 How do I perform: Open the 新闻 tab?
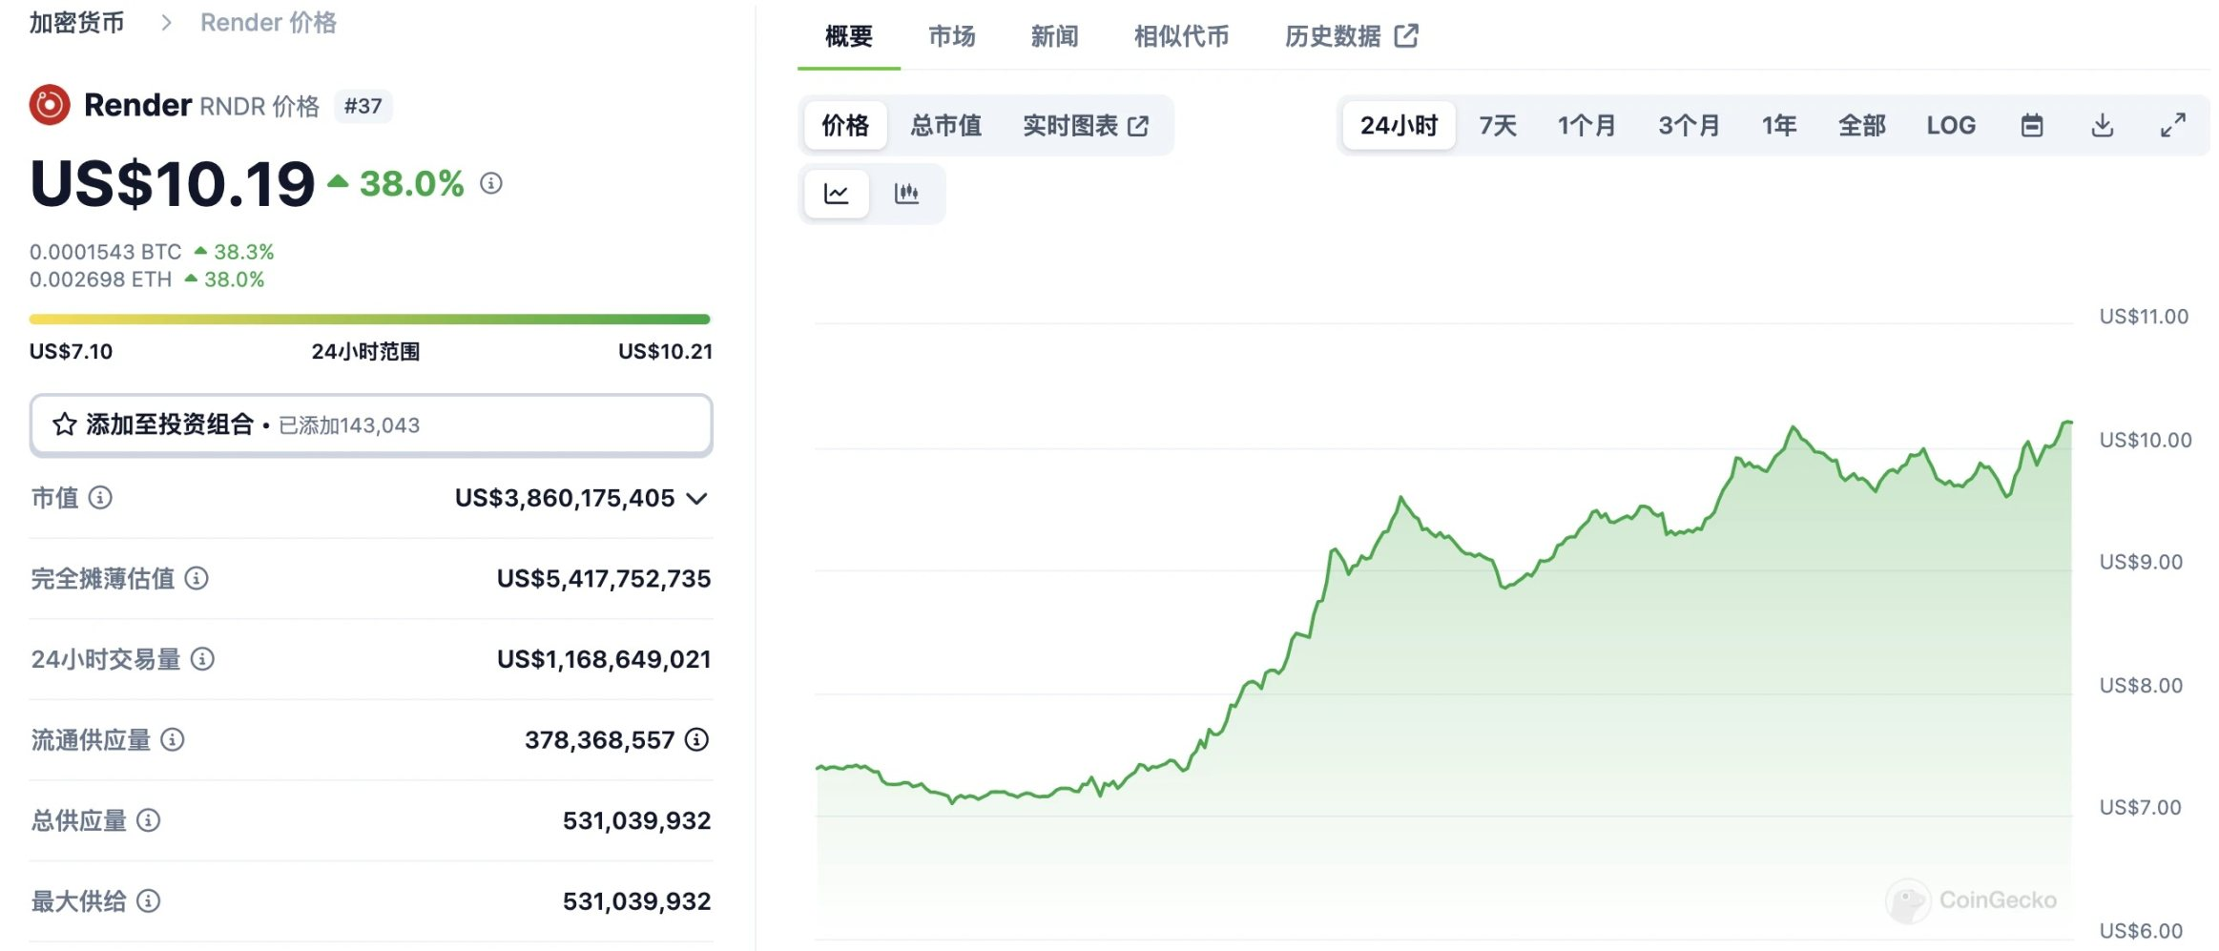click(1053, 36)
